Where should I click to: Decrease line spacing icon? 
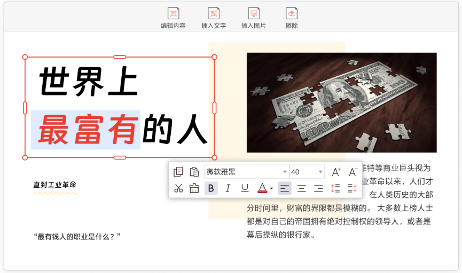point(353,188)
